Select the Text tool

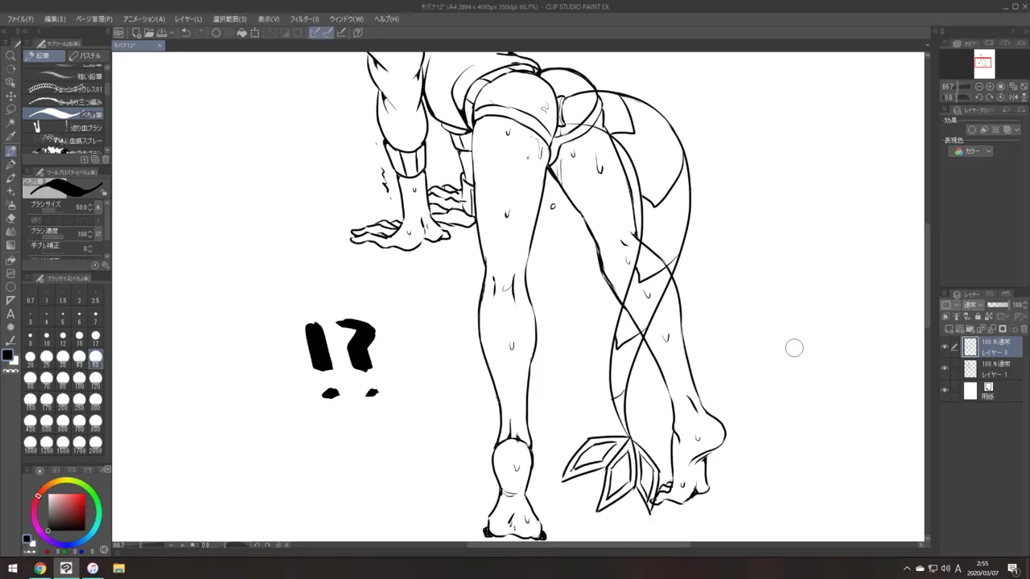click(x=10, y=314)
